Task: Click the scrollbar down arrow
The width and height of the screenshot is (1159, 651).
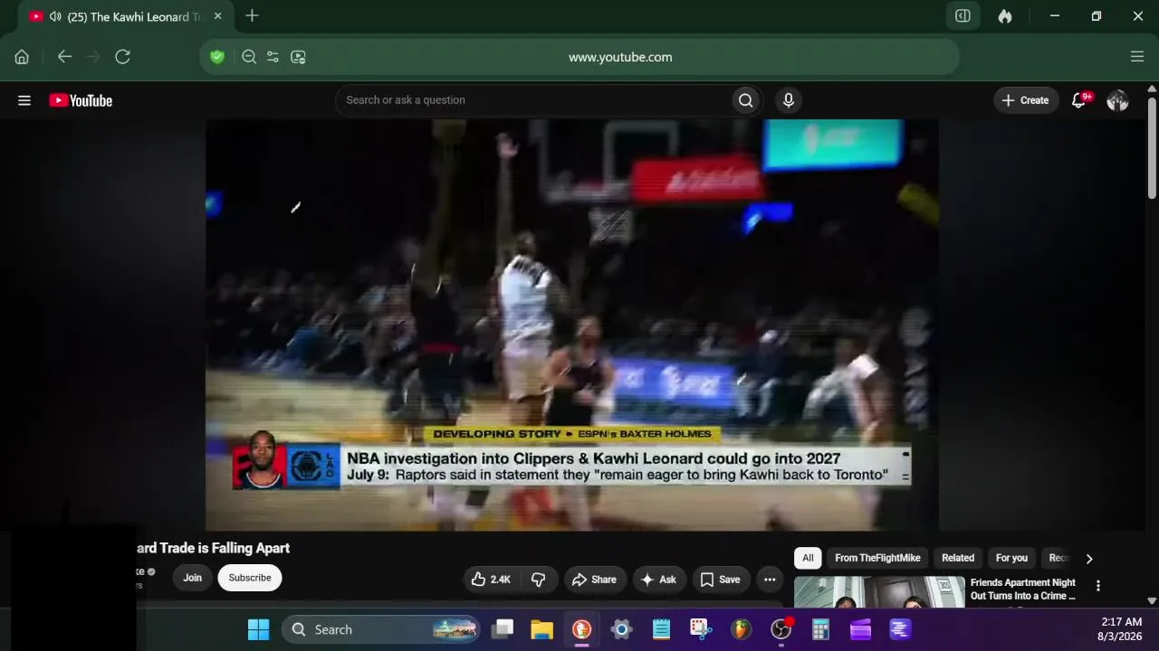Action: point(1152,600)
